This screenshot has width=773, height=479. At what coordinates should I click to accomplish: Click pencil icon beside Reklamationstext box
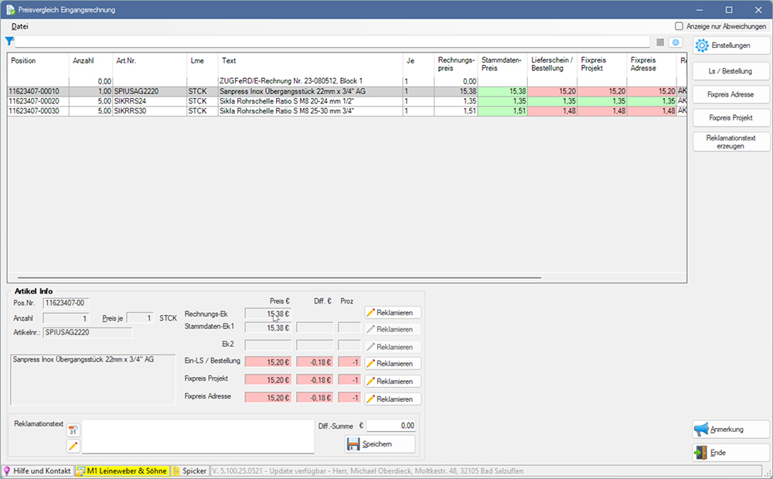pyautogui.click(x=73, y=446)
